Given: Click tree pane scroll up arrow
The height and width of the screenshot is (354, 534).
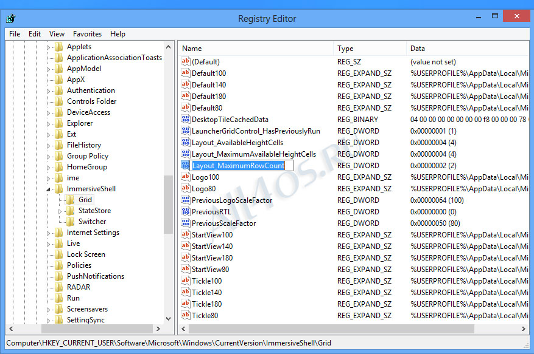Looking at the screenshot, I should (168, 47).
